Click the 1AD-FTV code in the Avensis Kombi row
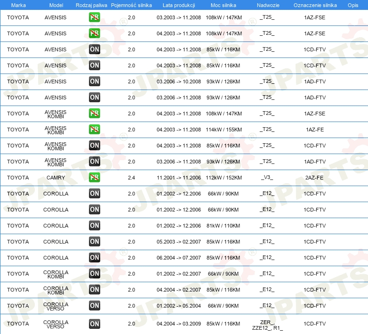The height and width of the screenshot is (334, 368). tap(315, 162)
